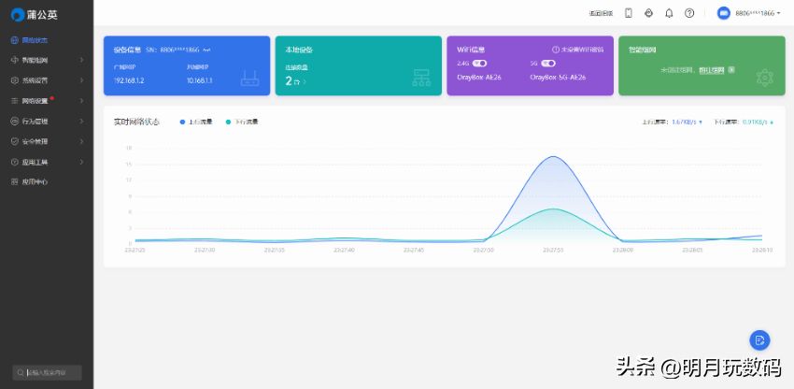
Task: Click the mobile phone icon in header
Action: [628, 13]
